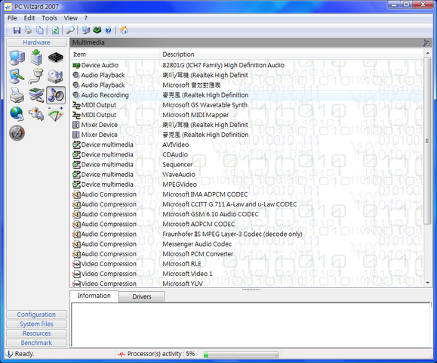The height and width of the screenshot is (363, 437).
Task: Click the Copy toolbar icon
Action: (40, 30)
